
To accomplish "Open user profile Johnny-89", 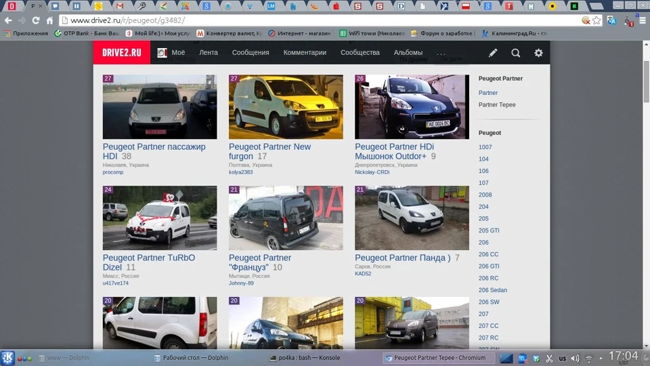I will click(241, 283).
